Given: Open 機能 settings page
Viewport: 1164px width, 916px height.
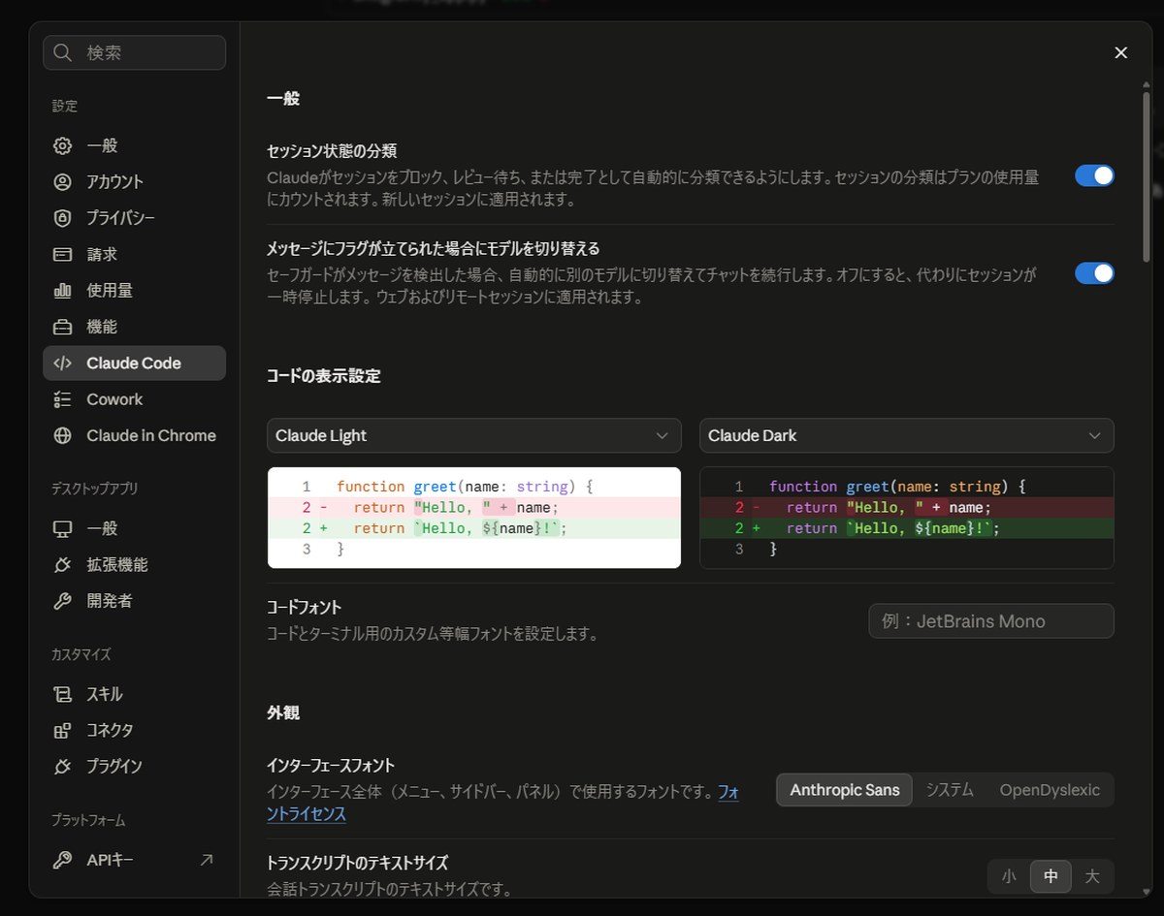Looking at the screenshot, I should click(x=135, y=327).
